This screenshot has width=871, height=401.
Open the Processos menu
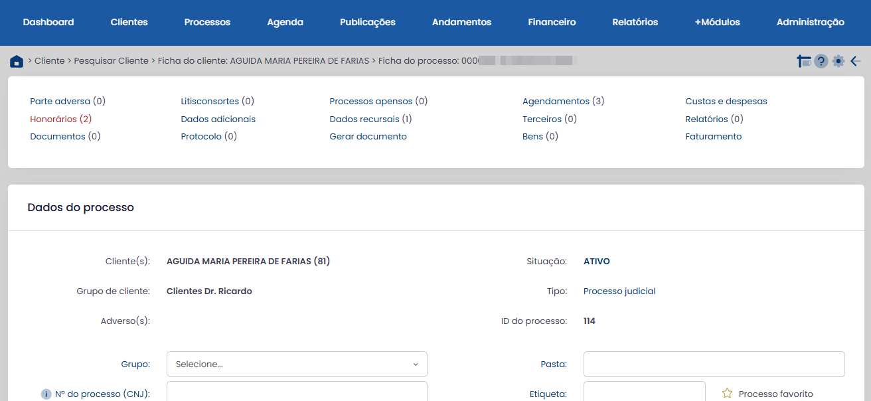coord(207,22)
